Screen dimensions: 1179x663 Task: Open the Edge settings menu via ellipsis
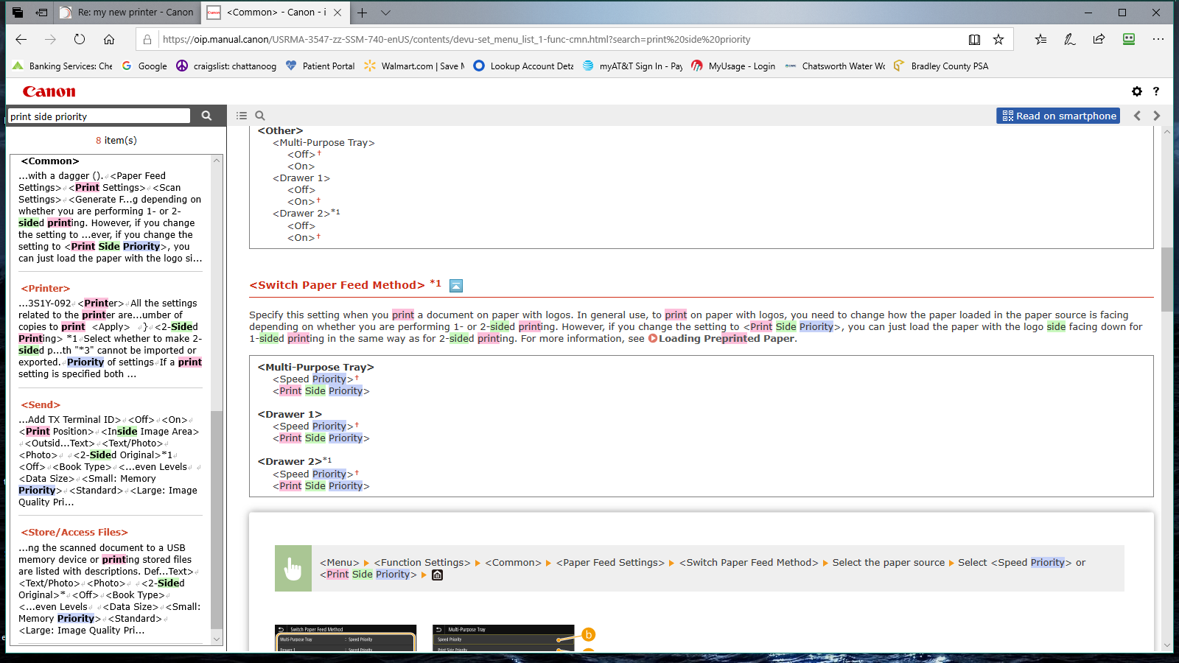point(1159,39)
